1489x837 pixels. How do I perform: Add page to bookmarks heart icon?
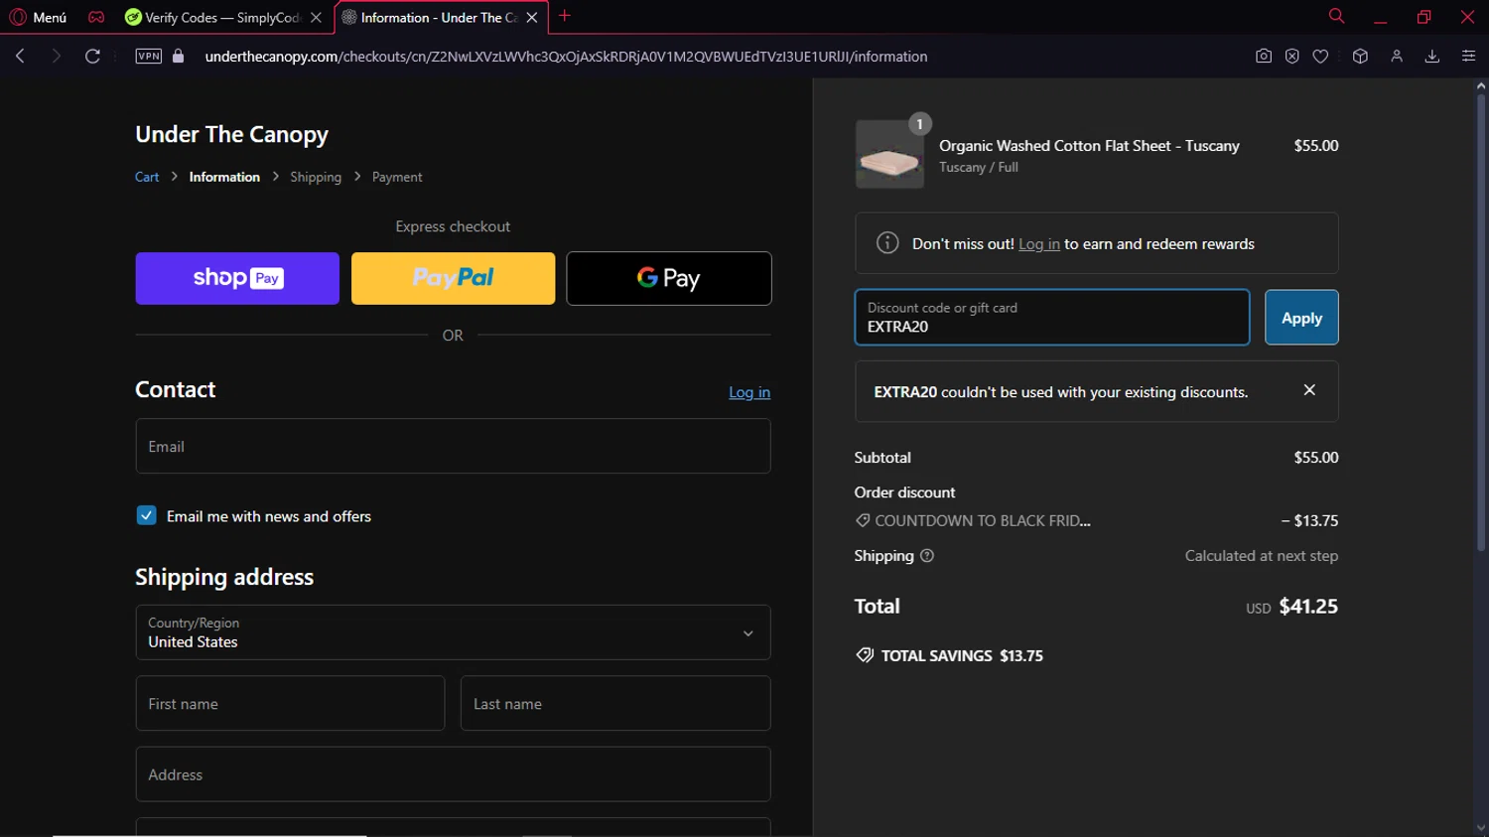coord(1320,57)
